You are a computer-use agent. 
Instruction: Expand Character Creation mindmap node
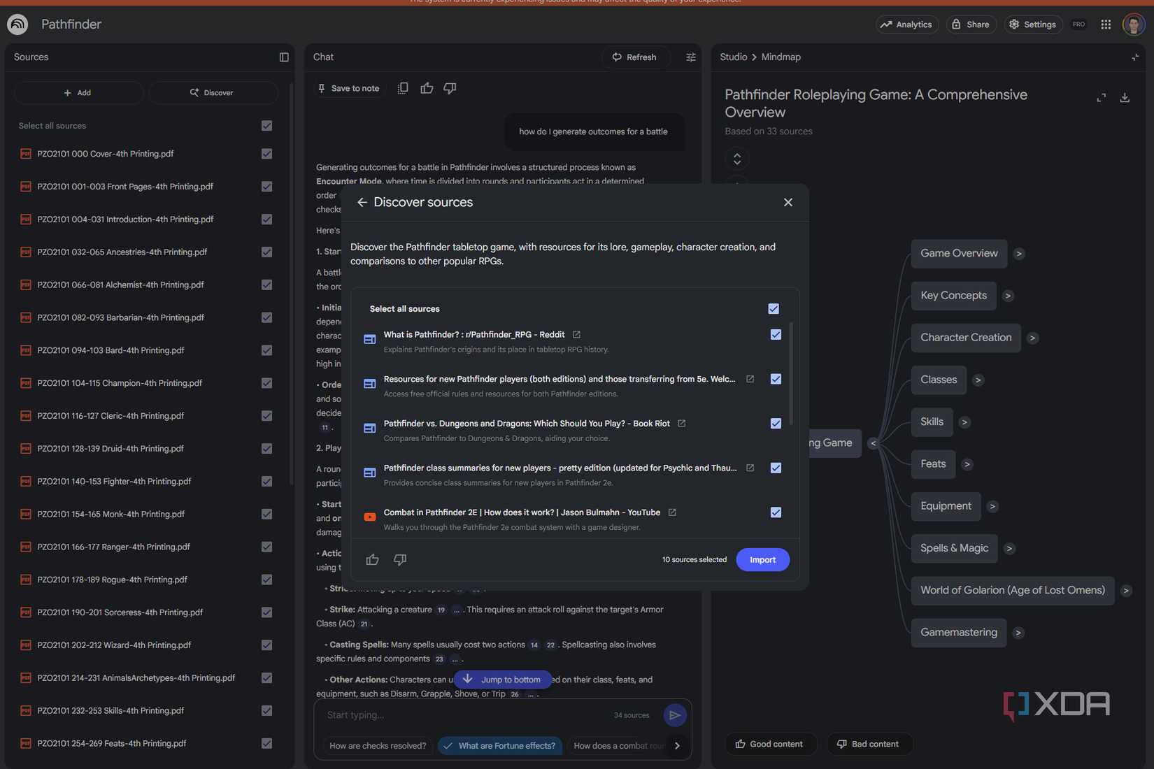click(x=1032, y=338)
